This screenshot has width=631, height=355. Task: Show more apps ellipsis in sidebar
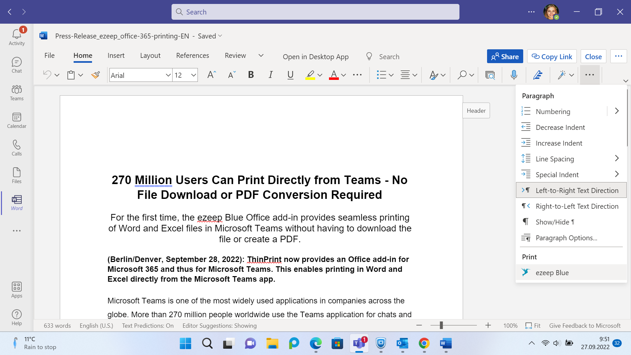pos(17,231)
